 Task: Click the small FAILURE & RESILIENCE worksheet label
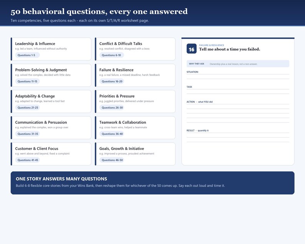[211, 45]
